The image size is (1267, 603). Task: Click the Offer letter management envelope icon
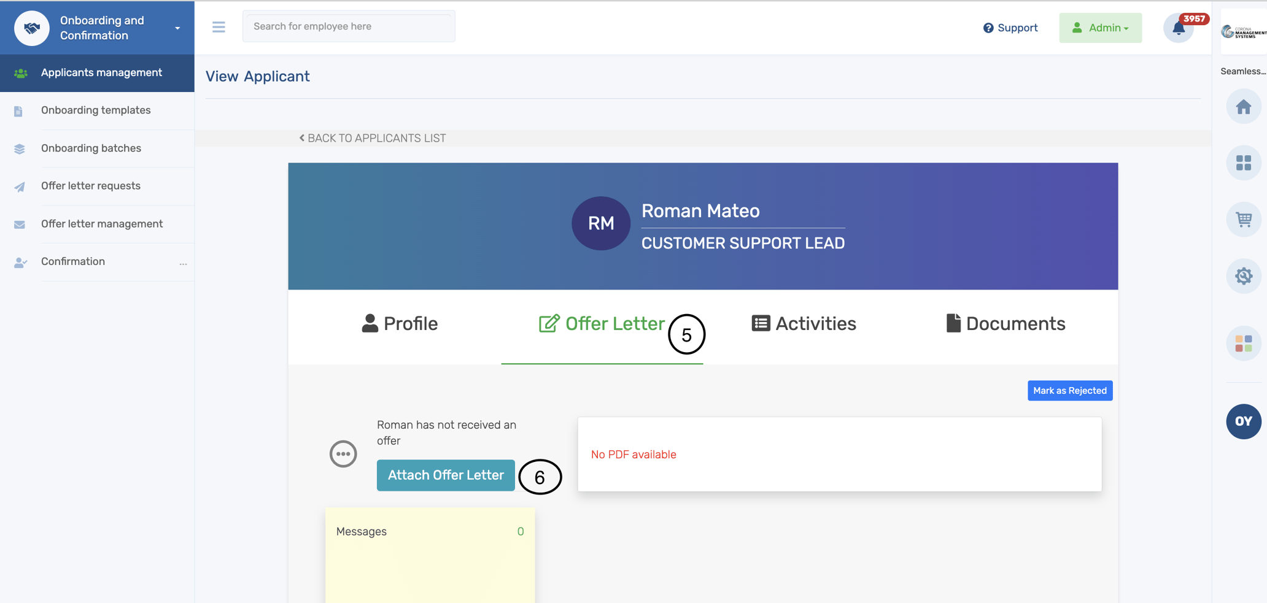pos(20,225)
